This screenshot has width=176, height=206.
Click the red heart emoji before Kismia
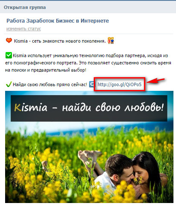click(9, 41)
